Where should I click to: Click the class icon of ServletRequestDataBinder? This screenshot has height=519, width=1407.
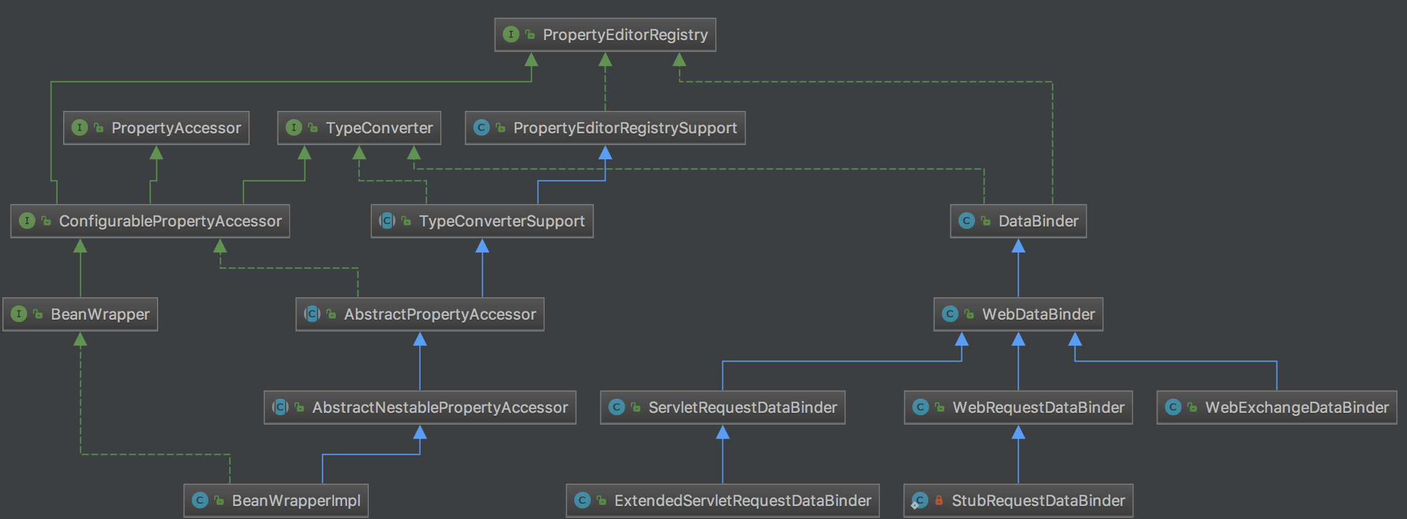pyautogui.click(x=617, y=407)
